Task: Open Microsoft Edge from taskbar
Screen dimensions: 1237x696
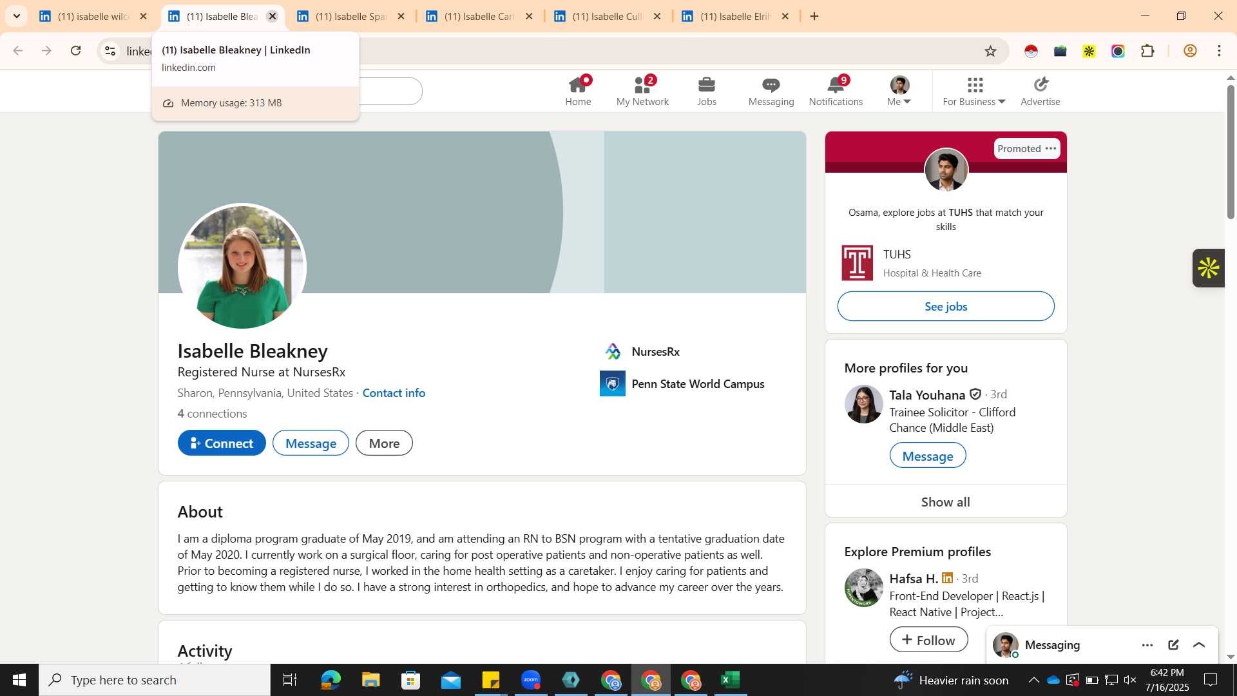Action: (331, 680)
